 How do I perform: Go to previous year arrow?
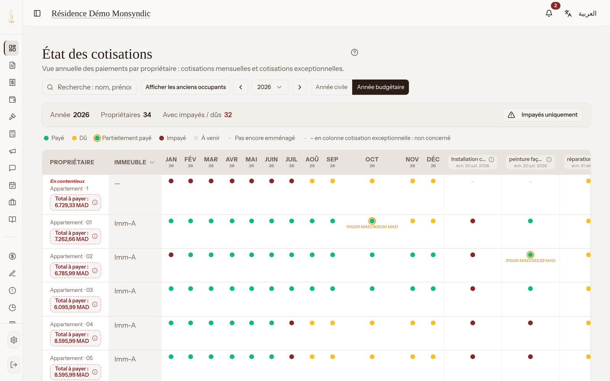(x=241, y=87)
